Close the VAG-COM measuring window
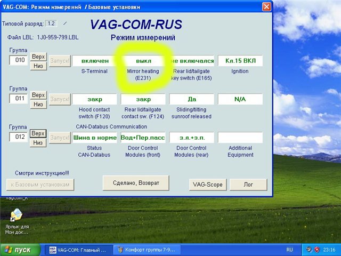The height and width of the screenshot is (256, 341). coord(266,7)
